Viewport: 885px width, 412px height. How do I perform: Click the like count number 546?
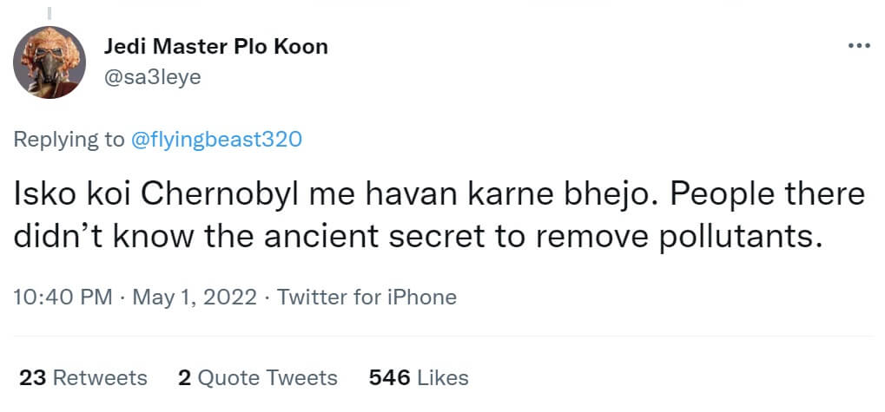click(x=389, y=377)
